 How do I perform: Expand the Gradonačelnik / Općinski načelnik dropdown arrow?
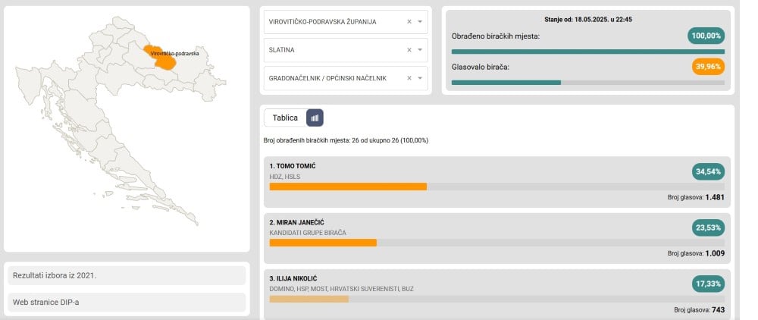click(x=420, y=78)
